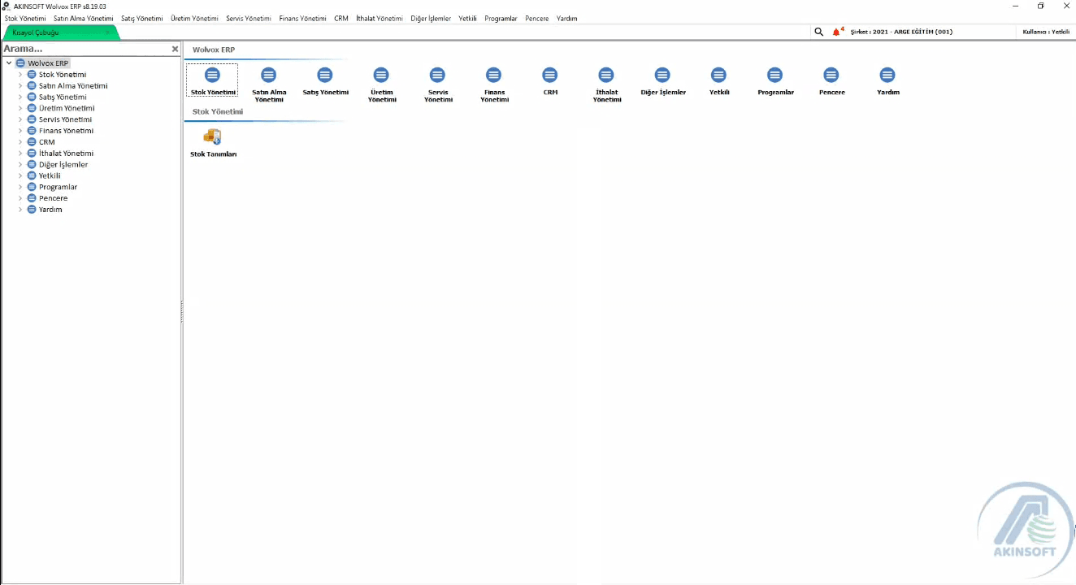Open Pencere menu bar item

click(537, 18)
